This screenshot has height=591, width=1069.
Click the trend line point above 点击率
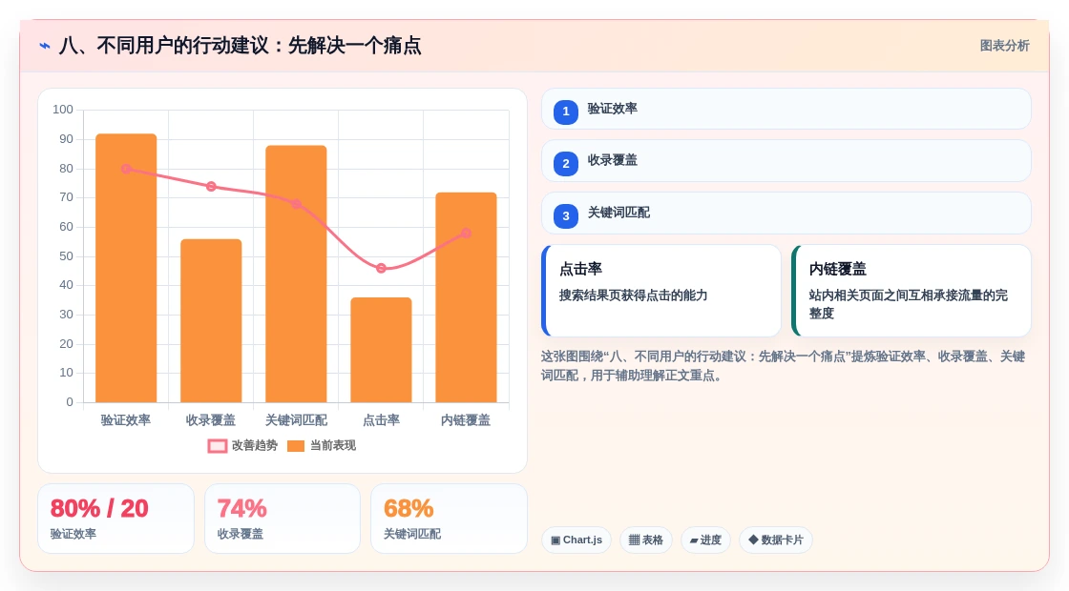click(381, 268)
